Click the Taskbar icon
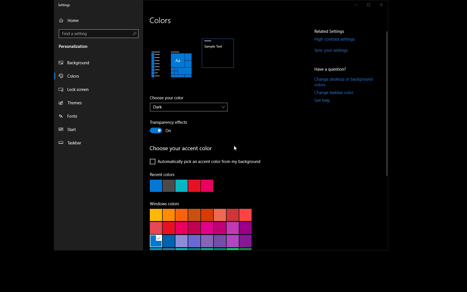 tap(61, 143)
